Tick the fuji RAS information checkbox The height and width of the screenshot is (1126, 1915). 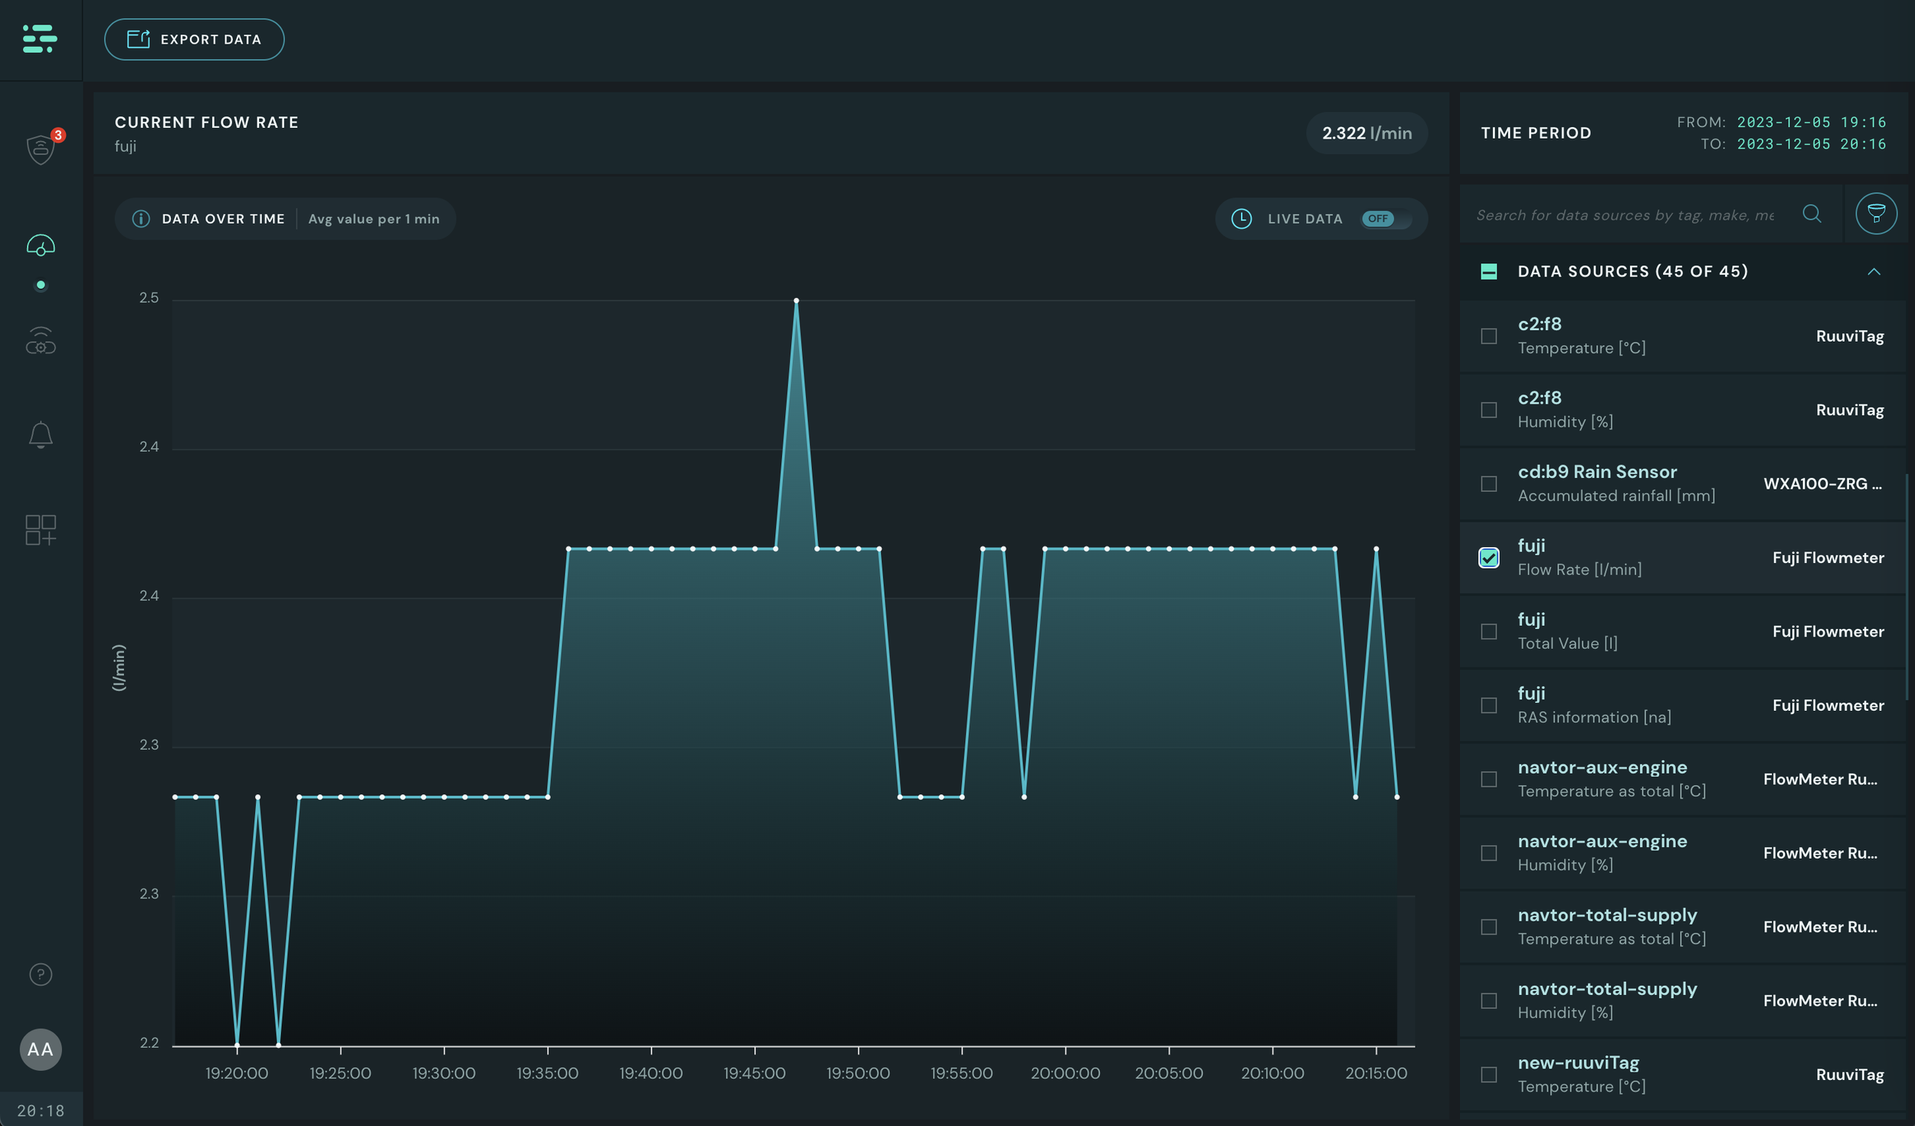[x=1488, y=705]
